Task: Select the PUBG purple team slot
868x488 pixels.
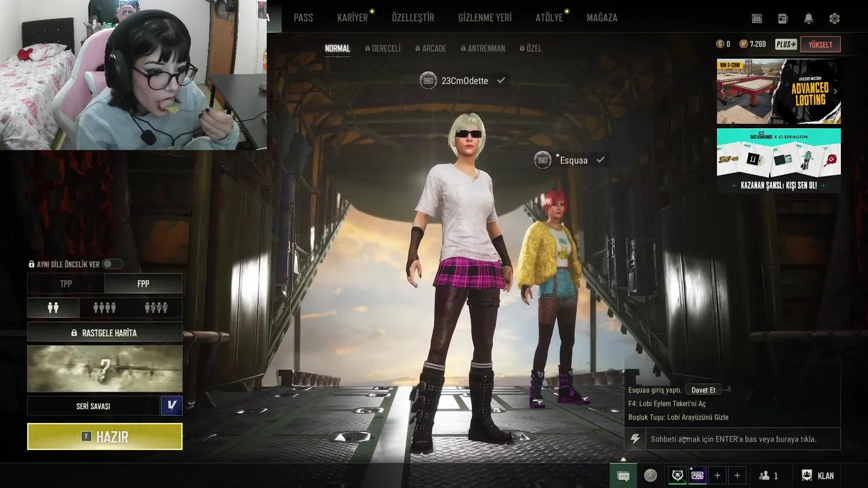Action: pos(697,476)
